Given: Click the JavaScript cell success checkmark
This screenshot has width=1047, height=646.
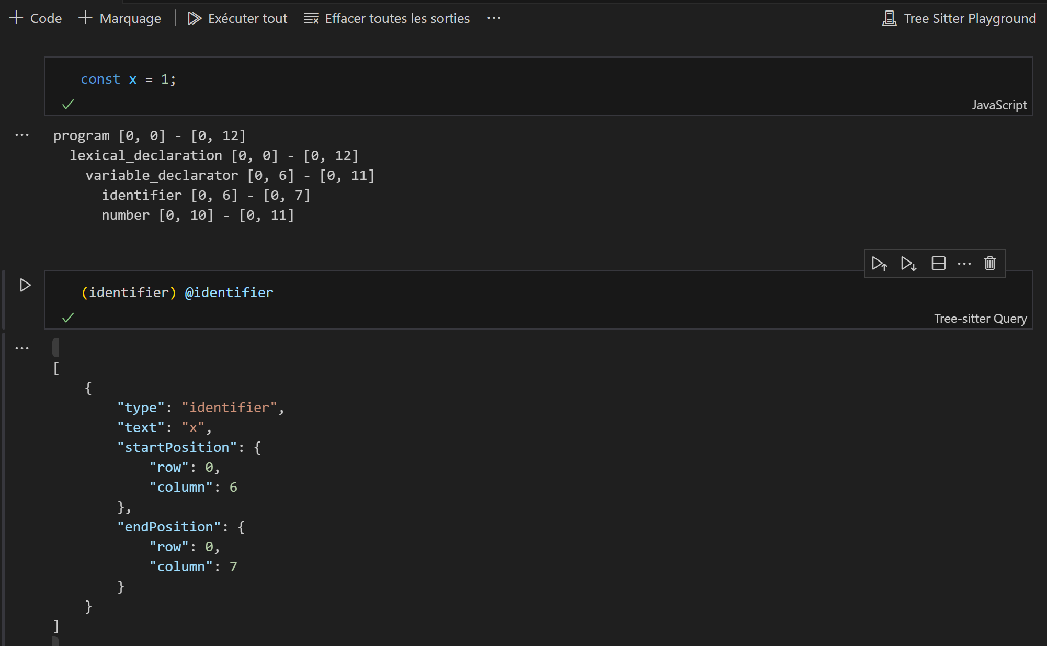Looking at the screenshot, I should tap(68, 104).
